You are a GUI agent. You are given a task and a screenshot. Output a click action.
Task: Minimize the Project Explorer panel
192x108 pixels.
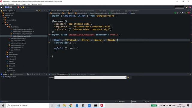44,10
